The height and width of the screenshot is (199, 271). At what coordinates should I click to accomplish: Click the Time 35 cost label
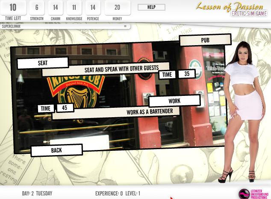coord(177,74)
